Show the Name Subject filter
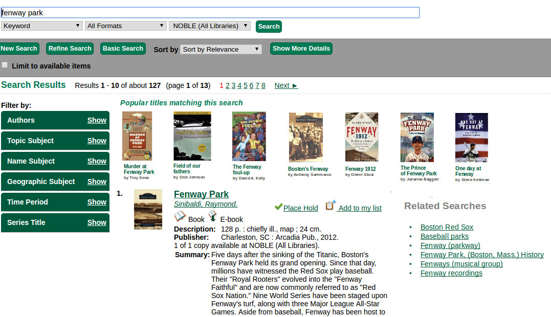Screen dimensions: 551x317 pyautogui.click(x=97, y=161)
